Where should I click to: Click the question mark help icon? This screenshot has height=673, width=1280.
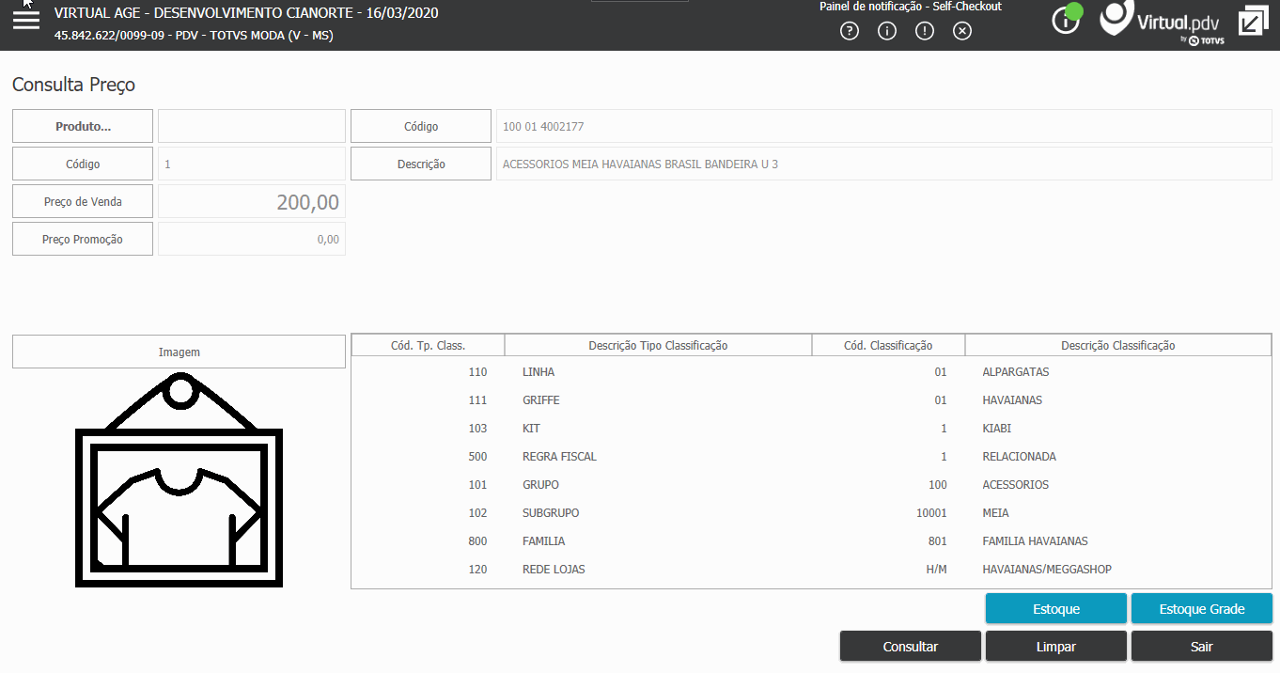(850, 31)
